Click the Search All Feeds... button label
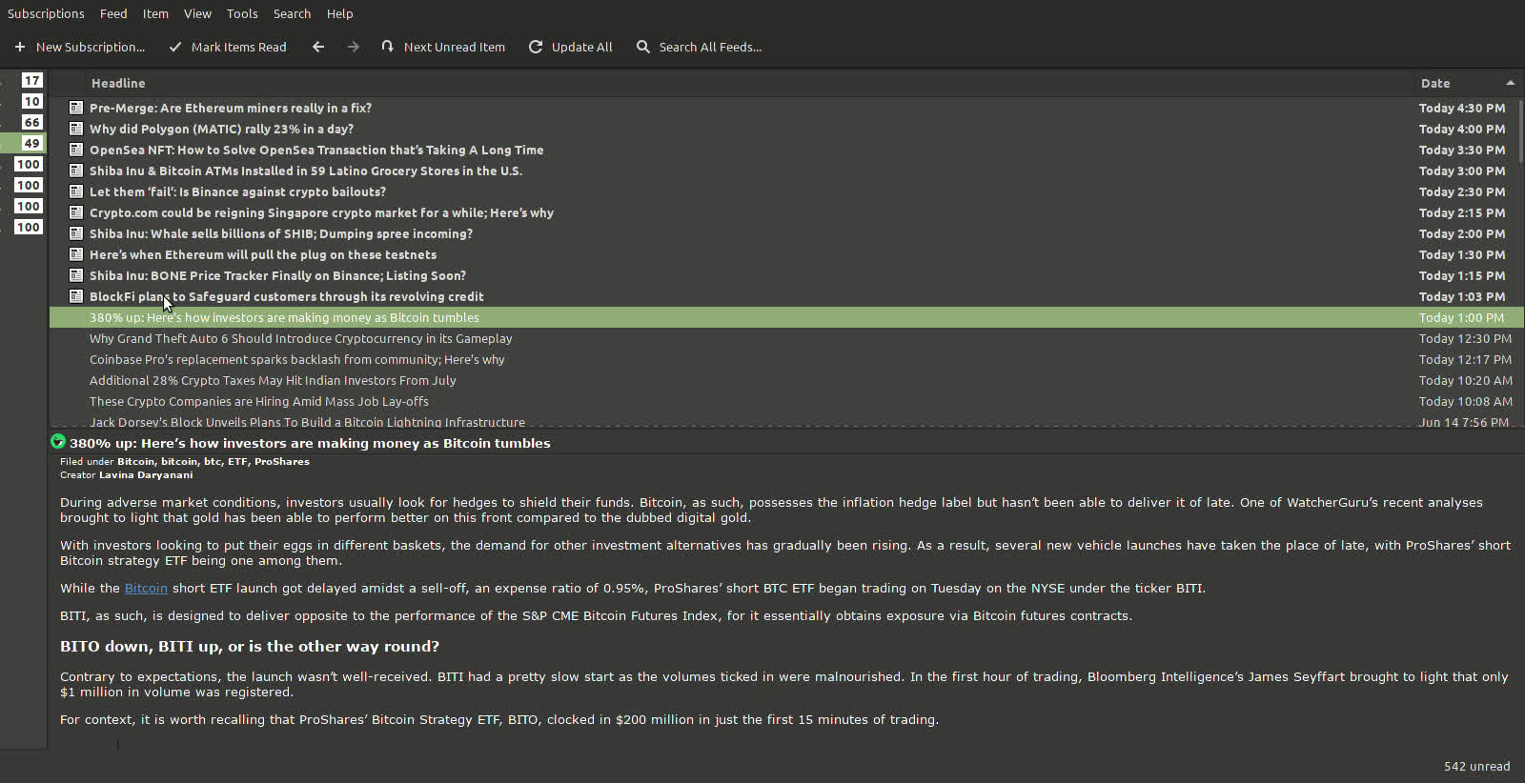This screenshot has width=1525, height=783. coord(710,47)
